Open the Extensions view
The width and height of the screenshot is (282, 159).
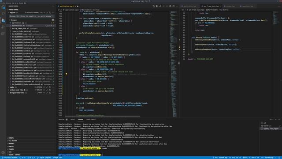3,34
